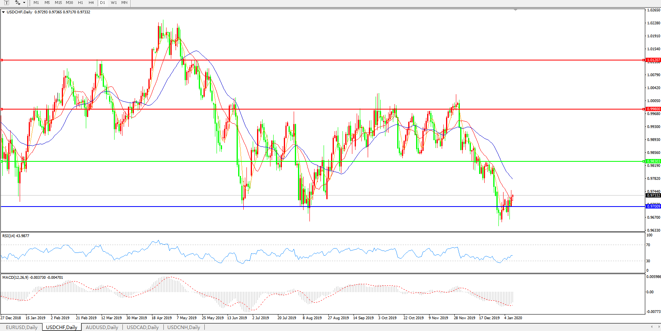Switch chart to M5 timeframe
Viewport: 661px width, 331px height.
47,3
